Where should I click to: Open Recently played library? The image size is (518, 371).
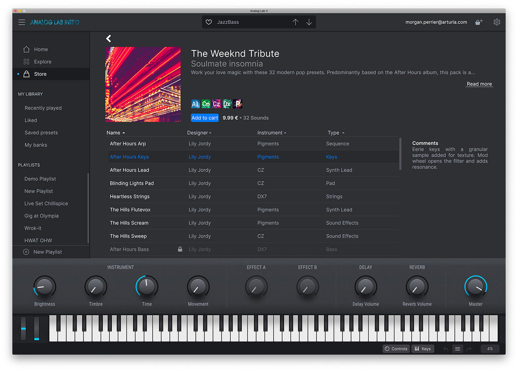(x=43, y=108)
